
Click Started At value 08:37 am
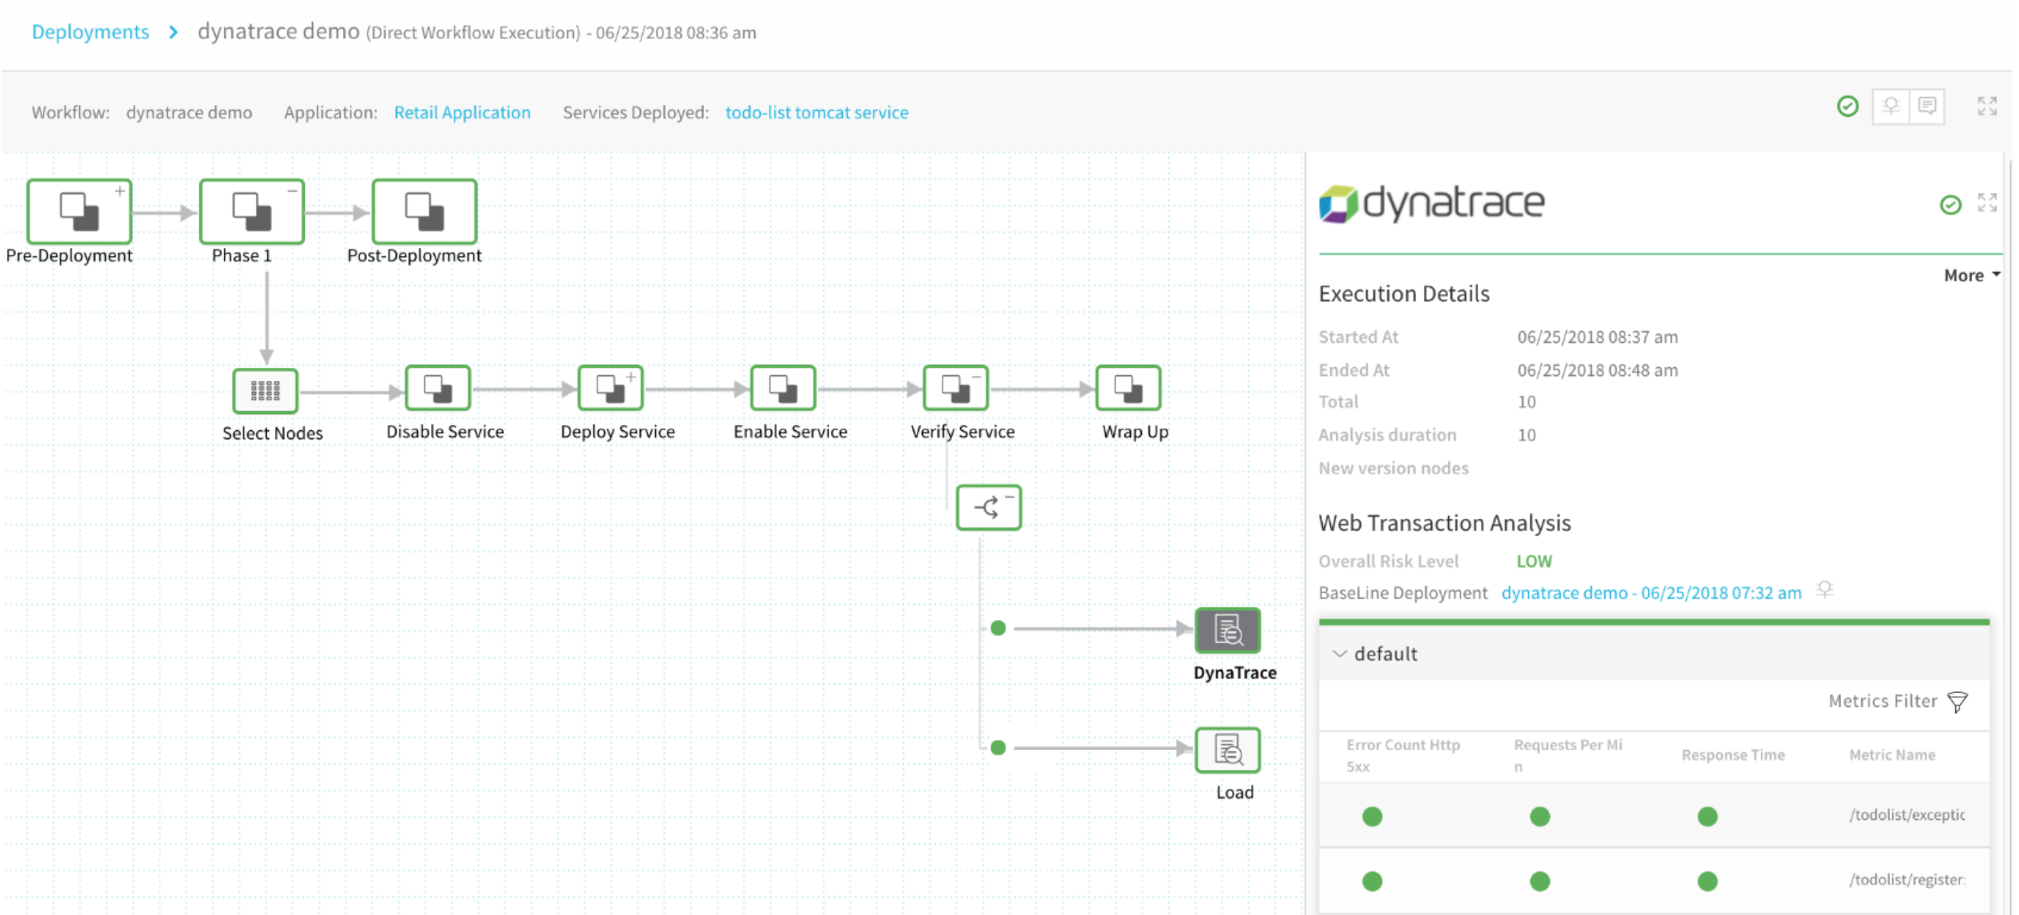1597,337
